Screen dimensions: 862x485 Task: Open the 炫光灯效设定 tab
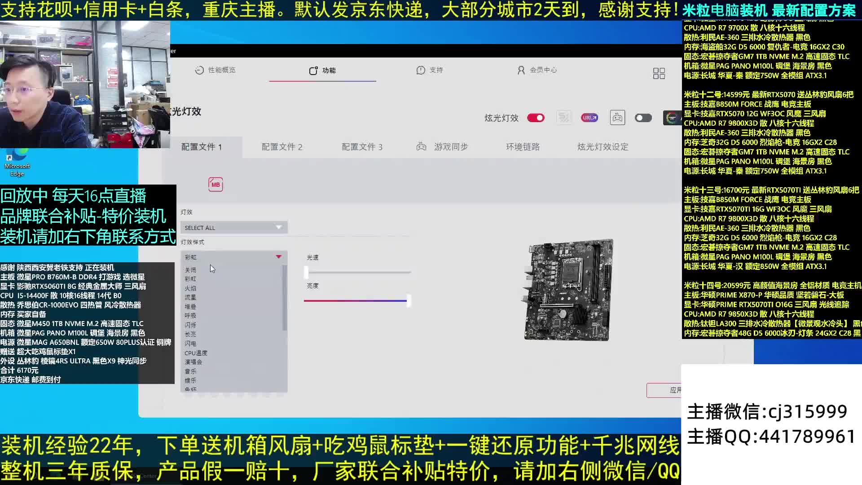603,147
